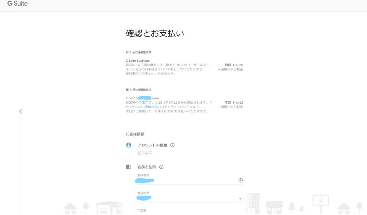Select the masked postal code value
This screenshot has height=215, width=367.
tap(145, 181)
